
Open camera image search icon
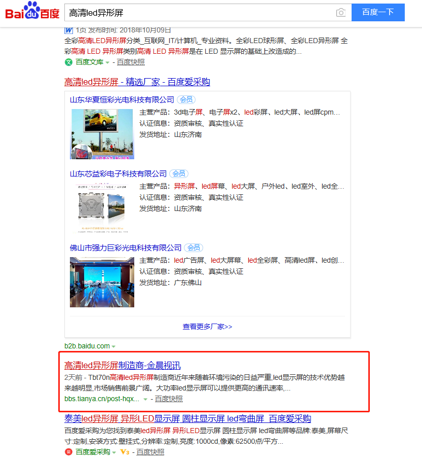pos(340,13)
